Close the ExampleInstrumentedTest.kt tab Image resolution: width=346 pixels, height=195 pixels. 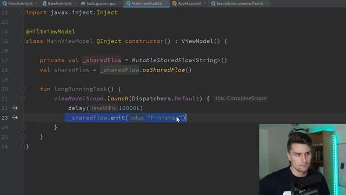coord(267,4)
